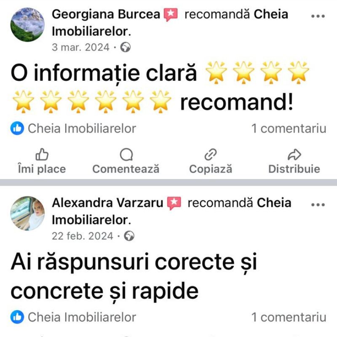Tap the Copiază link icon
The width and height of the screenshot is (337, 337).
(x=210, y=155)
